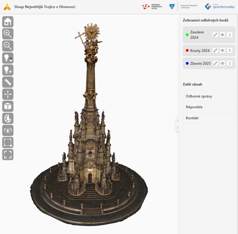Select the Krusty 2024 label
Image resolution: width=238 pixels, height=234 pixels.
(200, 51)
